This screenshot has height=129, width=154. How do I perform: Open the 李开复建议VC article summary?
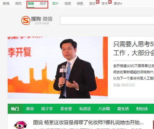(133, 72)
